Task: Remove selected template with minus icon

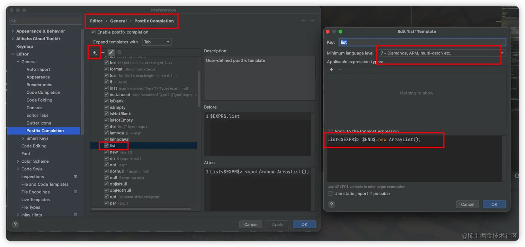Action: 103,52
